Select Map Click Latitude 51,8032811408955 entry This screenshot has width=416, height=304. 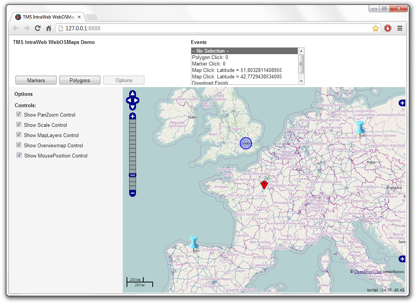coord(244,70)
